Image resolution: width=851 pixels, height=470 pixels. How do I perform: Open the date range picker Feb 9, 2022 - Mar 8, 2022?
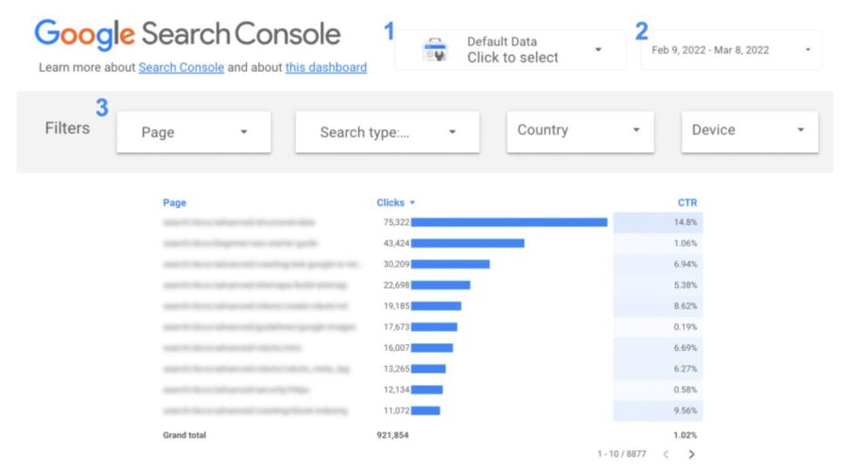[x=731, y=50]
